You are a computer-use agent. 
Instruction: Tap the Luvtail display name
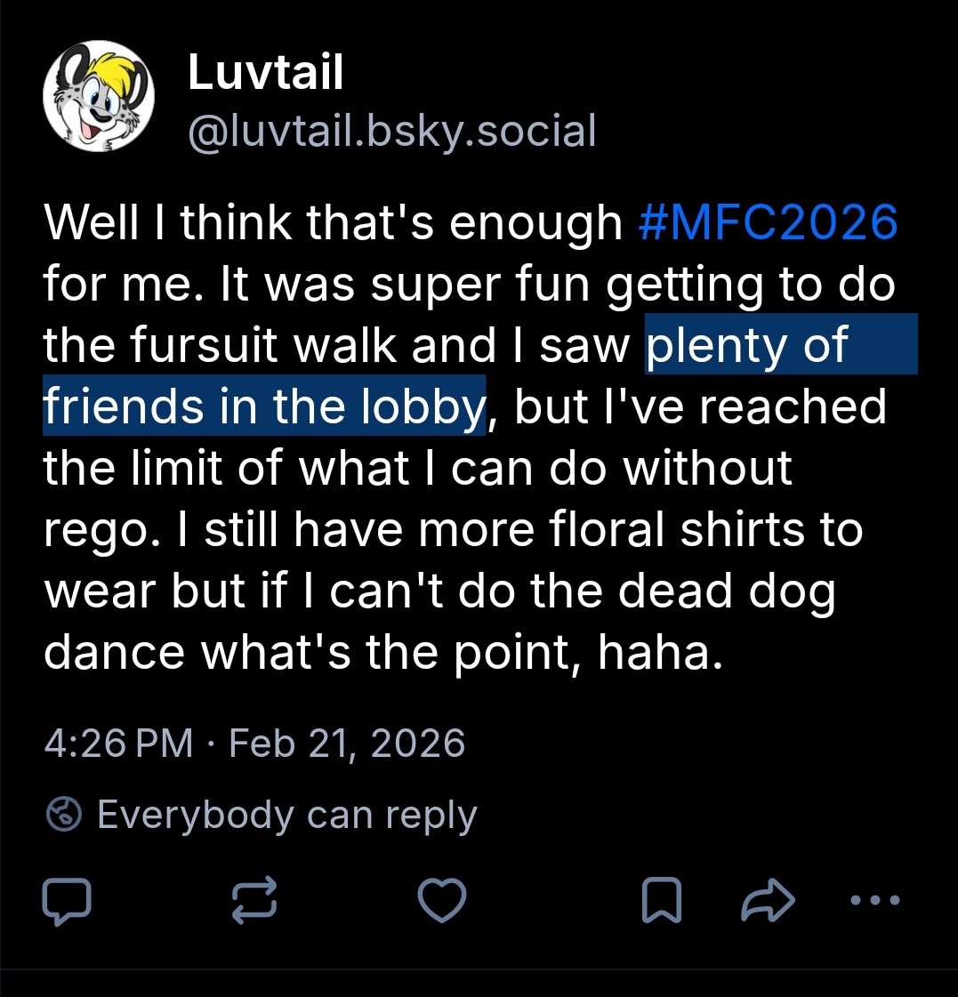pos(265,72)
